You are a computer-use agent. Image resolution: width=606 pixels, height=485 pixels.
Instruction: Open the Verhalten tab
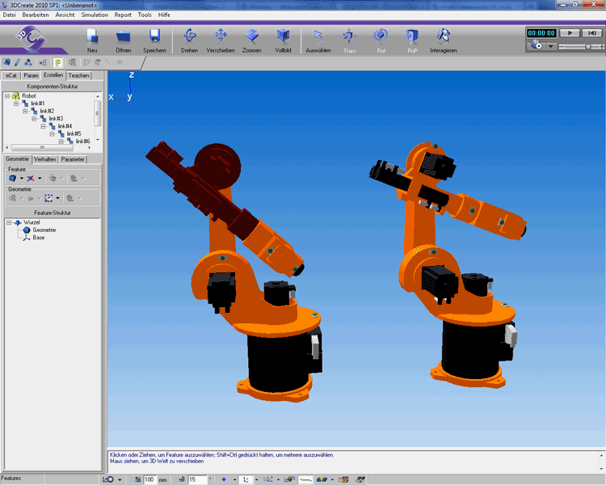(45, 159)
